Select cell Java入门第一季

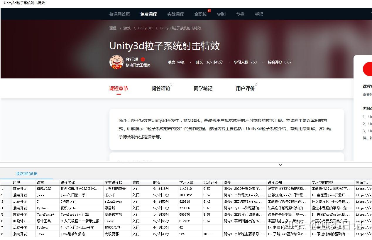(81, 195)
